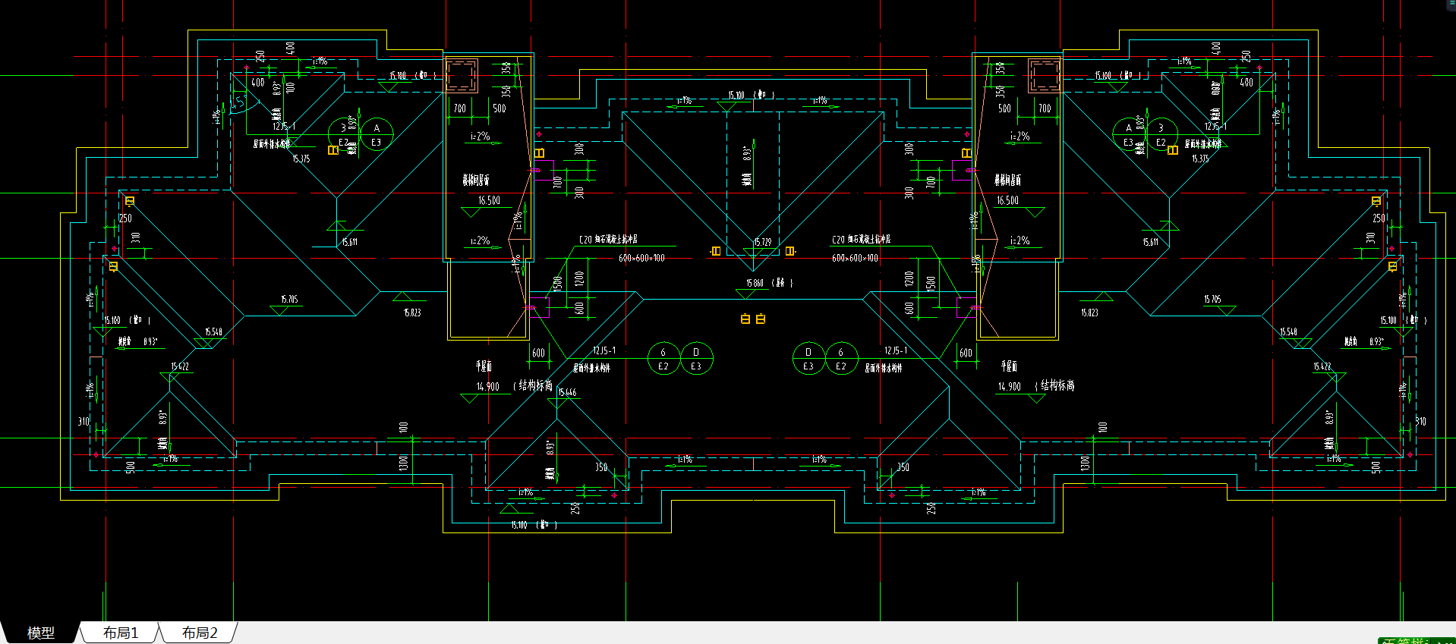Open the 布局2 layout tab
The height and width of the screenshot is (644, 1456).
point(200,633)
